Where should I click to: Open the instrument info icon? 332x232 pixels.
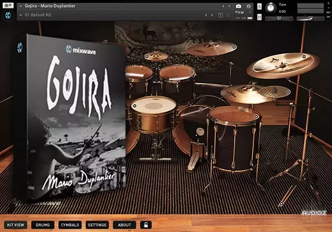[248, 6]
